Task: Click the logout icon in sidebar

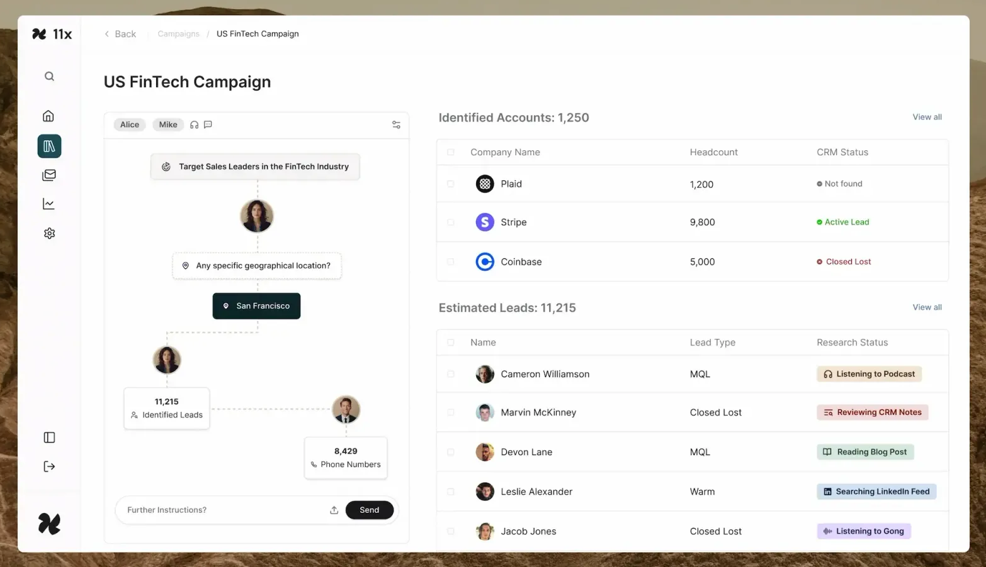Action: [x=49, y=466]
